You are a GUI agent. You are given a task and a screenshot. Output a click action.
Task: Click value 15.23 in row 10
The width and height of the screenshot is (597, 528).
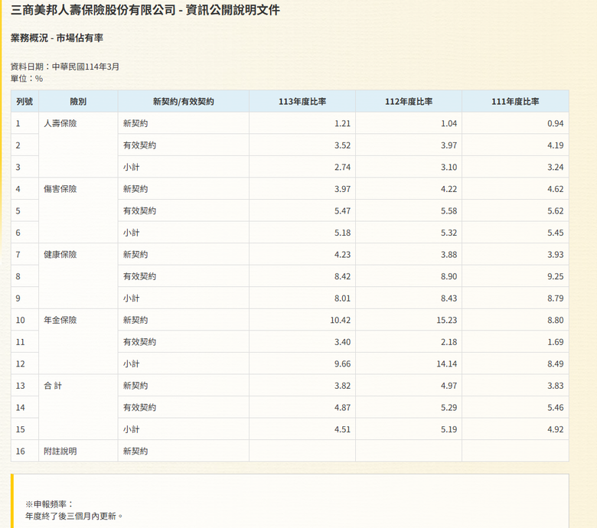pos(447,320)
